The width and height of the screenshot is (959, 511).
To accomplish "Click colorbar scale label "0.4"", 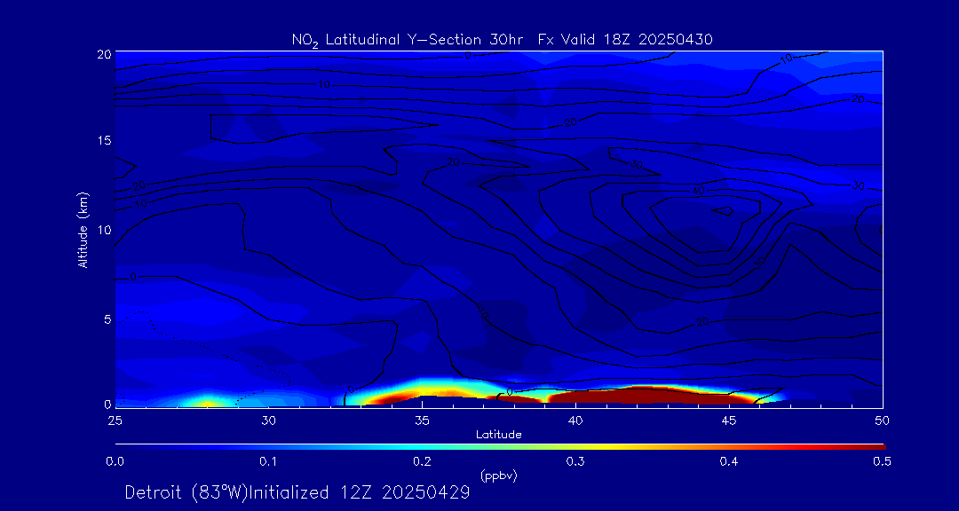I will click(728, 462).
